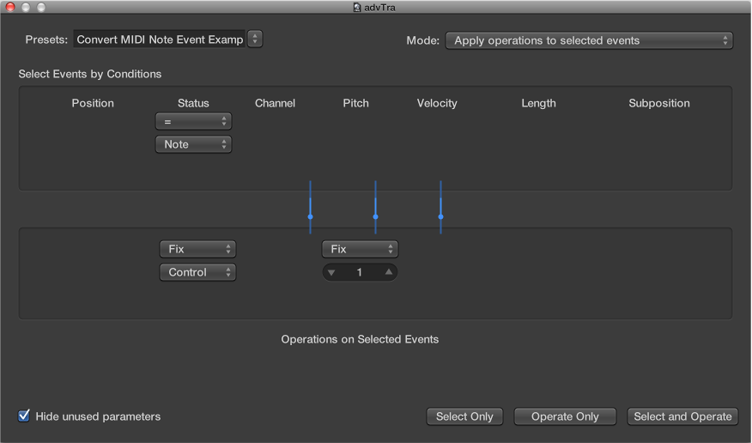Click the Channel routing line handle
The image size is (752, 443).
pos(310,216)
